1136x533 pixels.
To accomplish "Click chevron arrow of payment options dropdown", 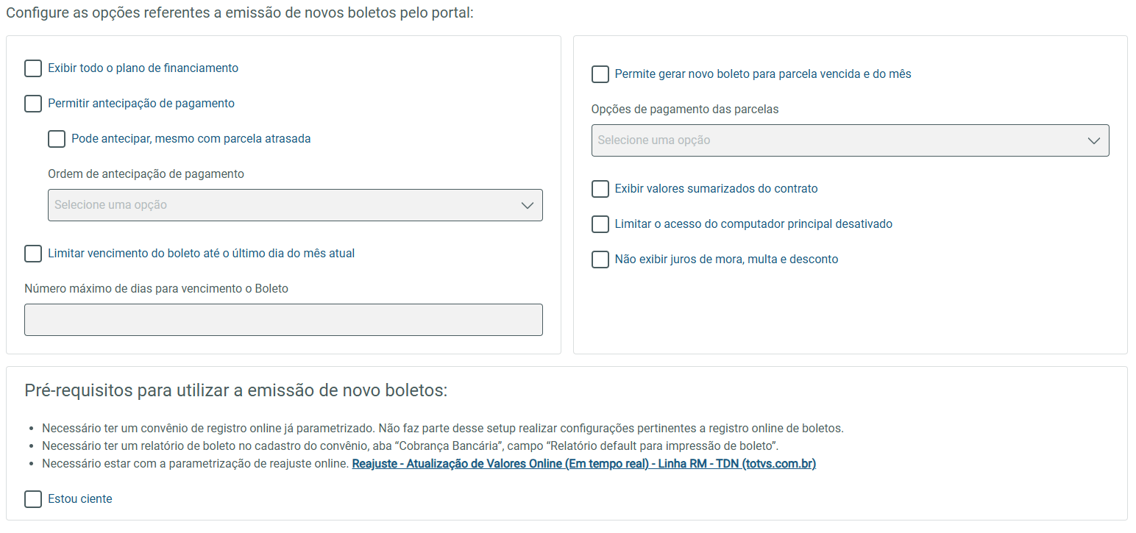I will 1093,140.
